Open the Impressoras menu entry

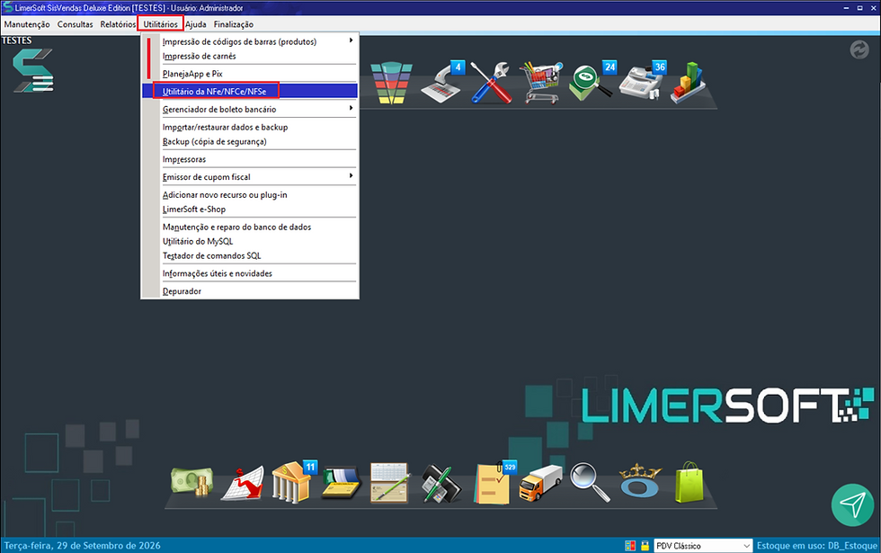pyautogui.click(x=251, y=159)
